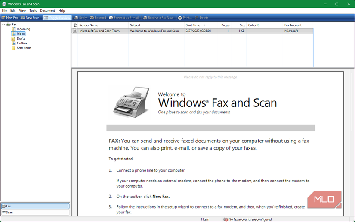
Task: Open the Tools menu
Action: pos(33,11)
